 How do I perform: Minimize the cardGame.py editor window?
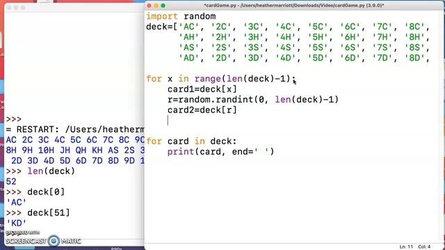tap(156, 6)
